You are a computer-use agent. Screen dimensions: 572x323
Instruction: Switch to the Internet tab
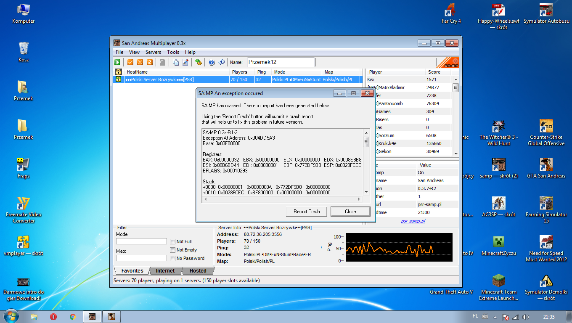click(165, 271)
